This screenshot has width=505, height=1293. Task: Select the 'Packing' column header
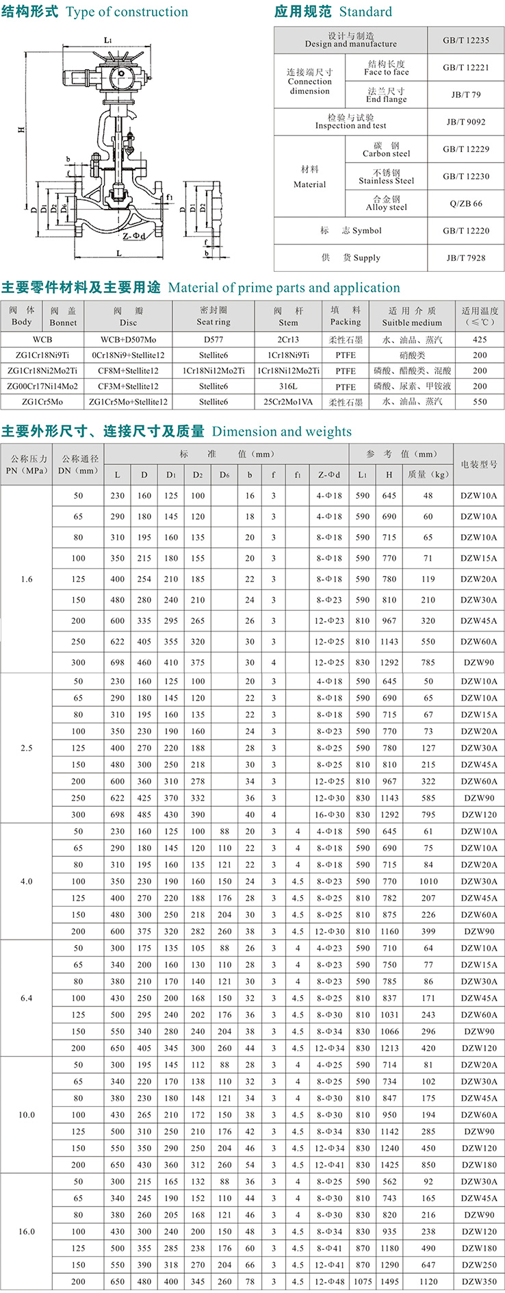(346, 316)
